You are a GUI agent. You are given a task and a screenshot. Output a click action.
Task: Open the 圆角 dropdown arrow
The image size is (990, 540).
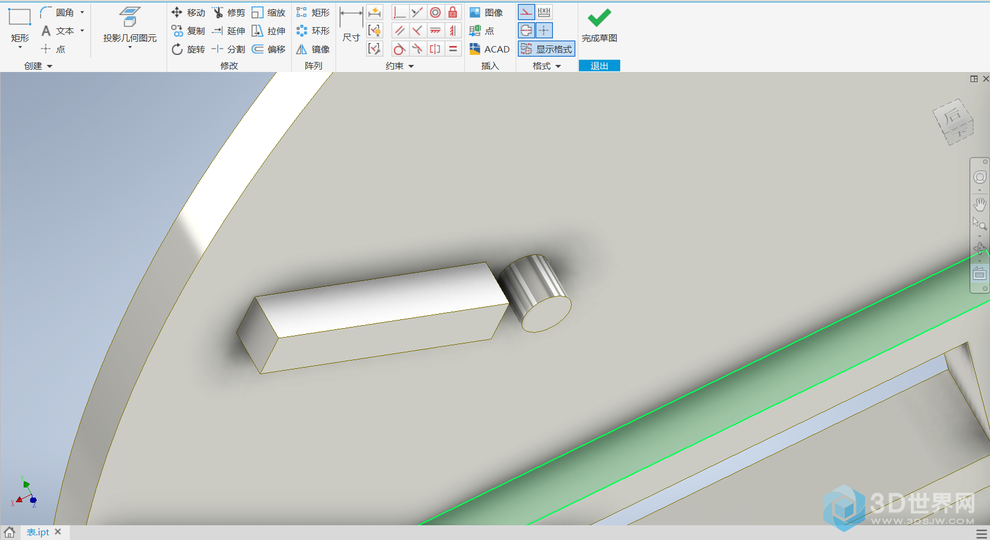82,12
